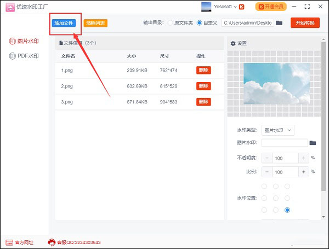Click the 815*529 dimension cell
The height and width of the screenshot is (249, 329).
[x=169, y=86]
